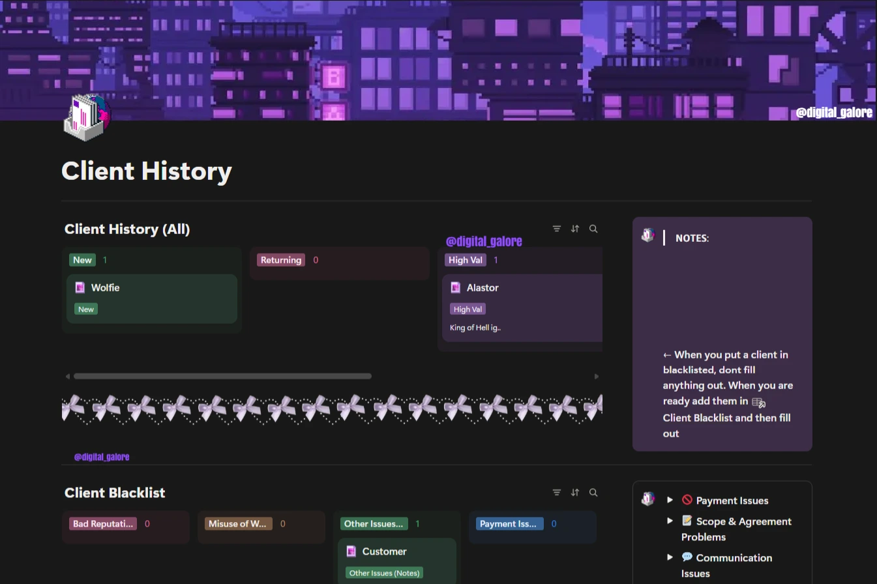The height and width of the screenshot is (584, 877).
Task: Click the logo icon inside the NOTES callout
Action: (x=647, y=235)
